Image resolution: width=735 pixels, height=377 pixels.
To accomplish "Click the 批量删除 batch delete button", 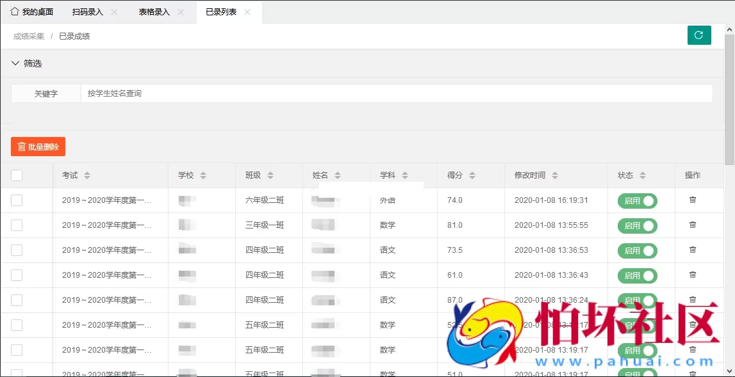I will 37,146.
